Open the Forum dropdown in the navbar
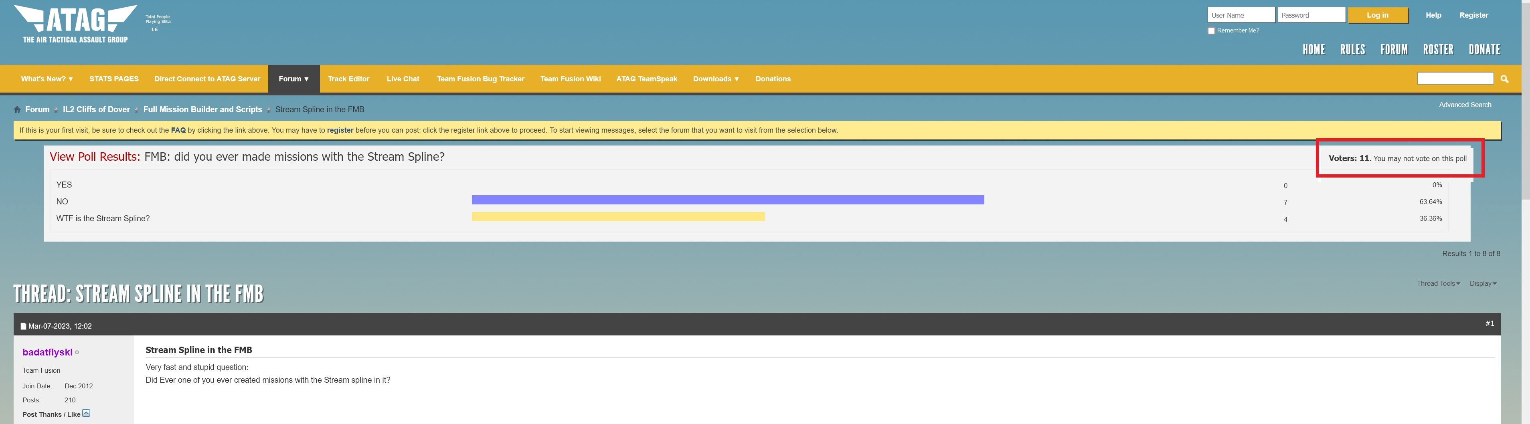Image resolution: width=1530 pixels, height=424 pixels. click(293, 79)
